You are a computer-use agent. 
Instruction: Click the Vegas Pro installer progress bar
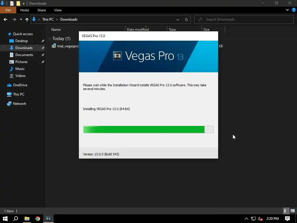148,130
